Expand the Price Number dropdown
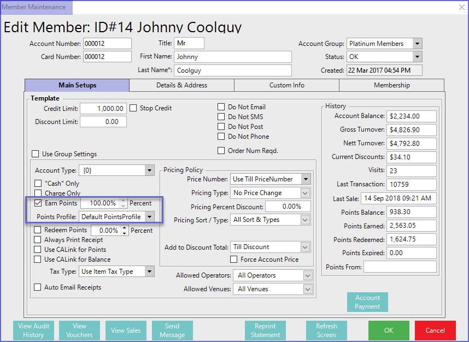469x342 pixels. click(x=306, y=179)
